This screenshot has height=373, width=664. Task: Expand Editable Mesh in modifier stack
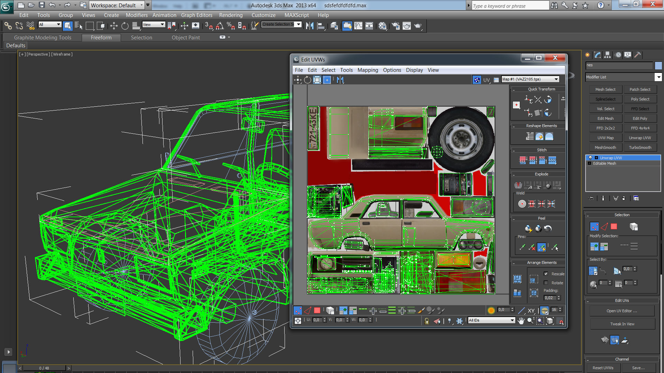tap(589, 163)
